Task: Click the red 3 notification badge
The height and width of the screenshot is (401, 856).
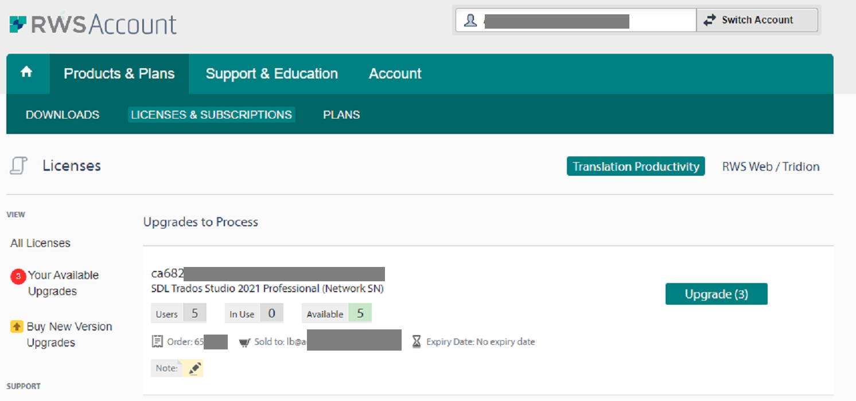Action: [x=18, y=276]
